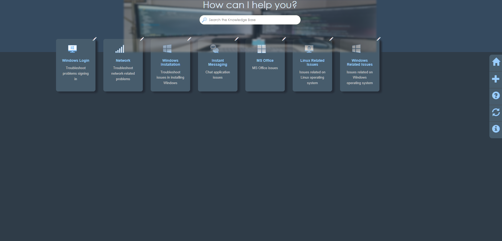Click the chat bubbles icon on Instant Messaging

pos(214,49)
